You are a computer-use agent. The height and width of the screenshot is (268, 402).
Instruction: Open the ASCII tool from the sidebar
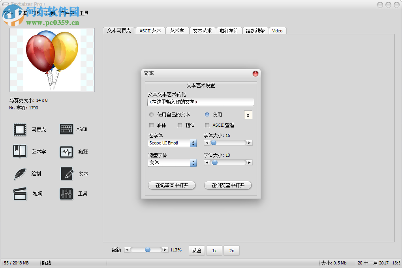(66, 129)
